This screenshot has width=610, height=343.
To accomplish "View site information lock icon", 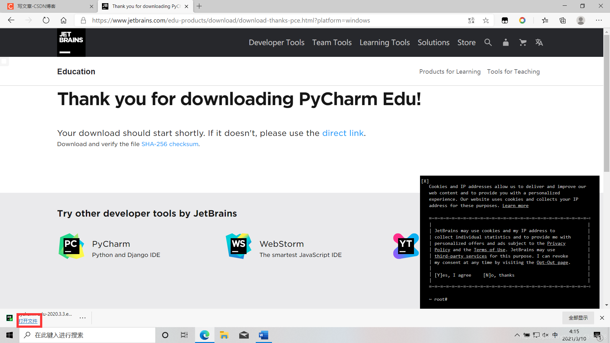I will 83,20.
